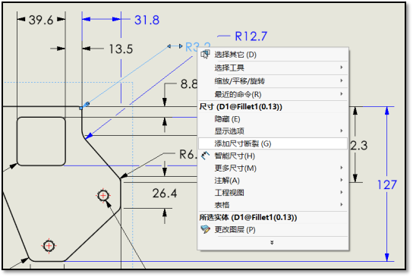Select the blue 31.8 dimension text
The image size is (413, 277).
147,20
